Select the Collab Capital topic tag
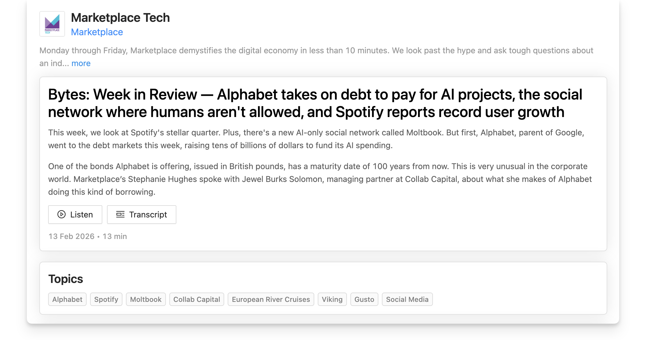Screen dimensions: 646x340 coord(196,299)
